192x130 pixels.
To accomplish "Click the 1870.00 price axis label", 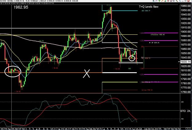I will click(186, 45).
